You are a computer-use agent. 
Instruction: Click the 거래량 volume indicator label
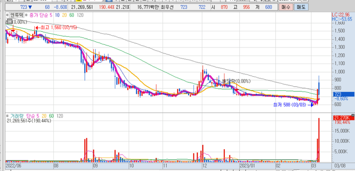(17, 116)
